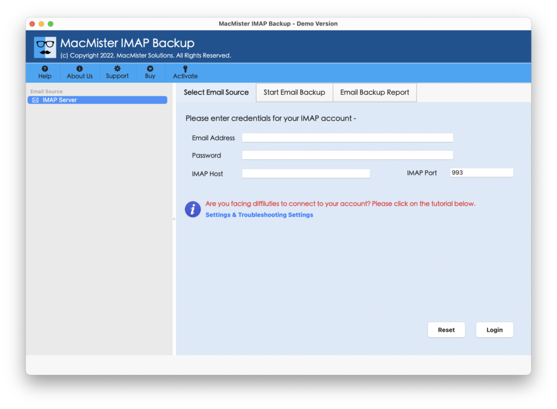Click the IMAP Host text box

(x=306, y=173)
